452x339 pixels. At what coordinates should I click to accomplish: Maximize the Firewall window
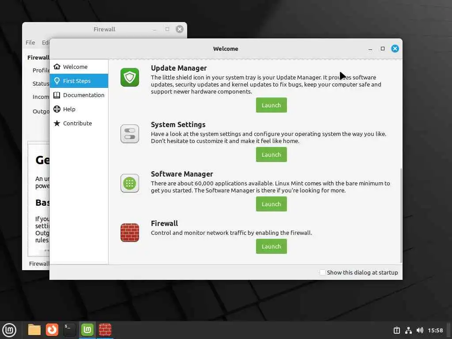(x=167, y=29)
